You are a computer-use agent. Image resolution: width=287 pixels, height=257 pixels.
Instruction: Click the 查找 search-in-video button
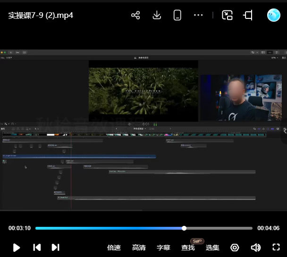pos(188,248)
